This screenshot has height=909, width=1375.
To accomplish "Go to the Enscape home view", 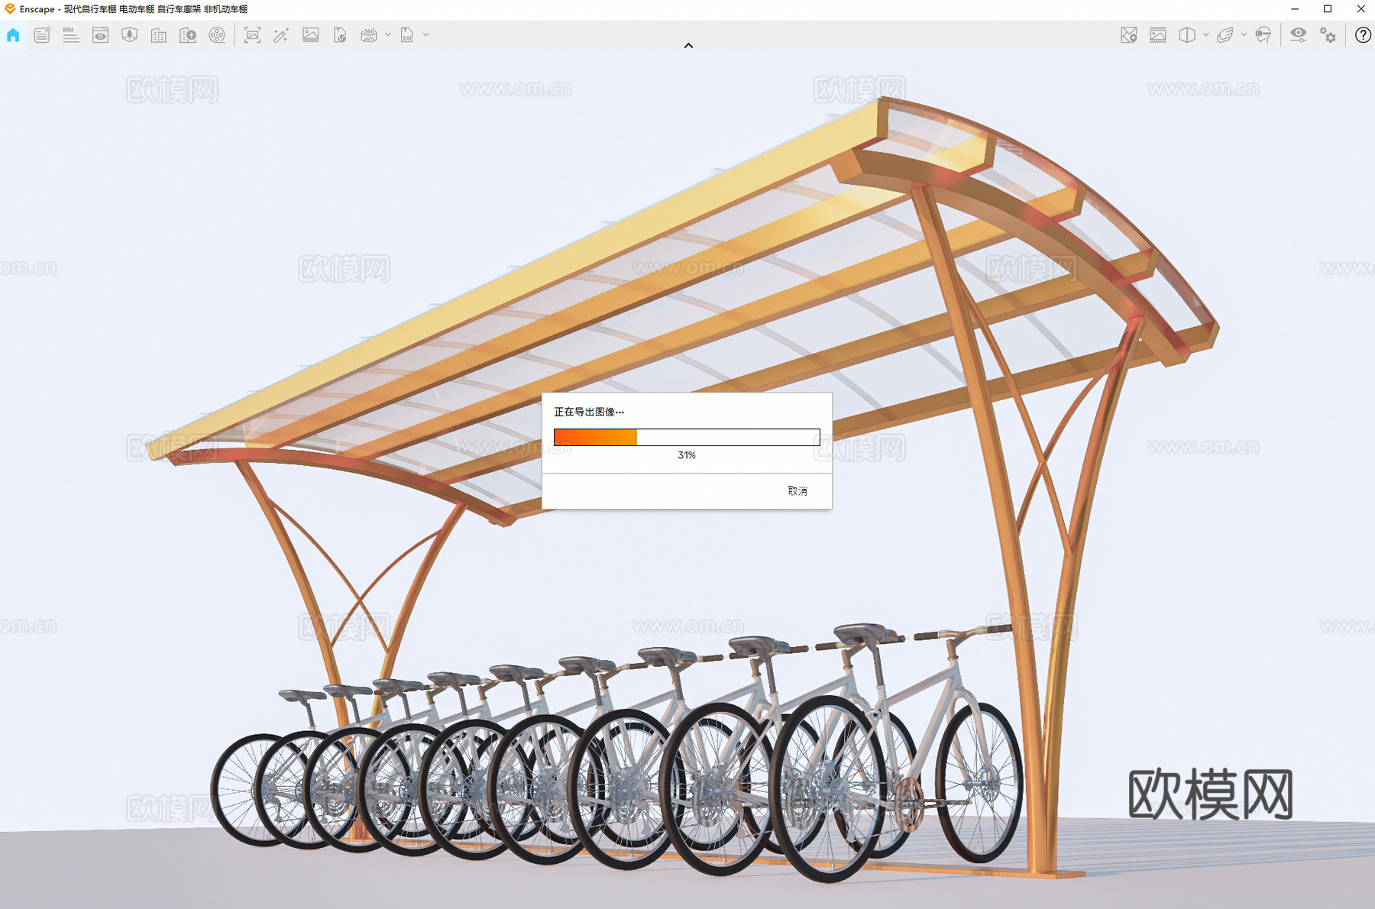I will point(13,35).
